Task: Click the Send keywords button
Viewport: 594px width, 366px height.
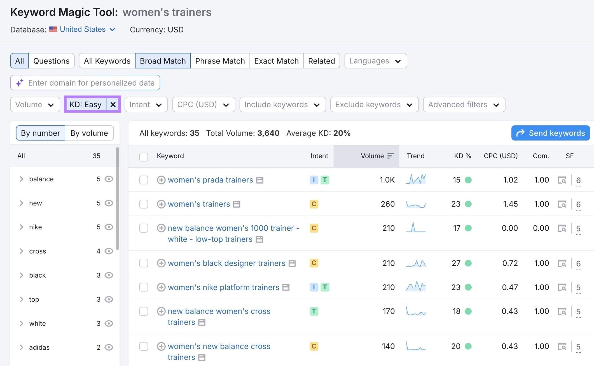Action: tap(550, 133)
